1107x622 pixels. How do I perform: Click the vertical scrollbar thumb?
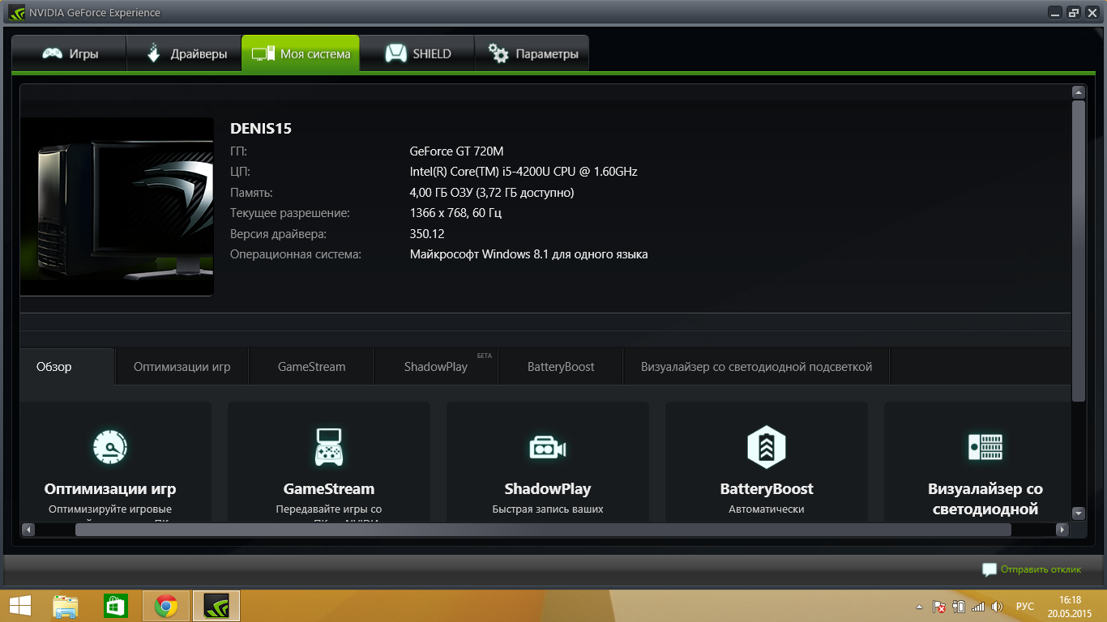pos(1078,250)
